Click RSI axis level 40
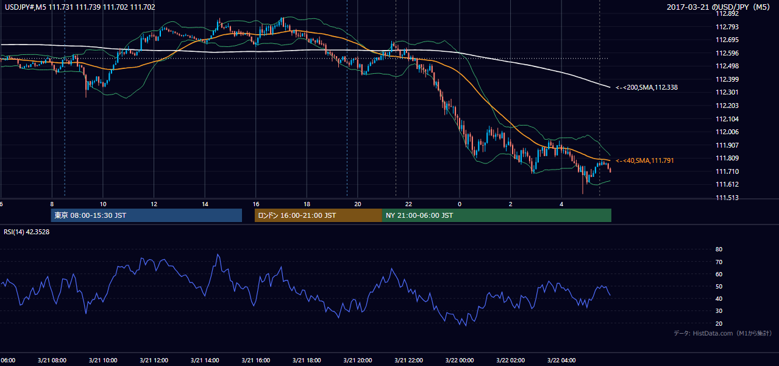Image resolution: width=779 pixels, height=366 pixels. (719, 298)
